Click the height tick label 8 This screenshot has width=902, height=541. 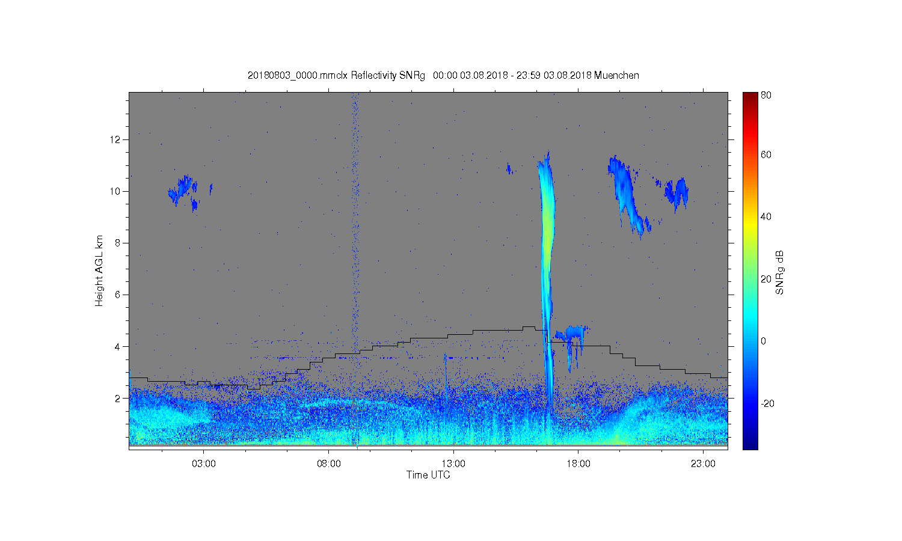pos(118,243)
